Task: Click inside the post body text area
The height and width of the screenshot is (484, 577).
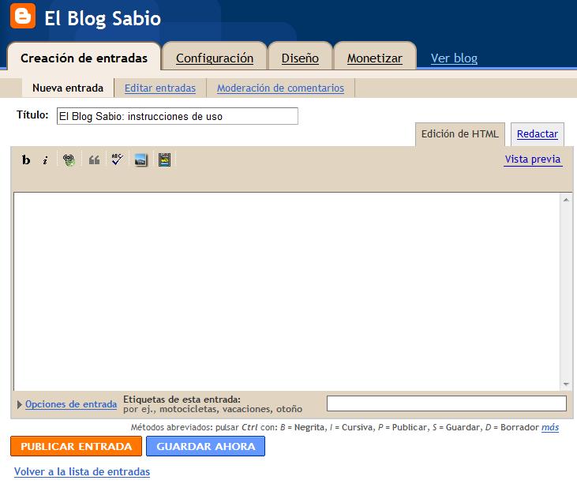Action: click(287, 291)
